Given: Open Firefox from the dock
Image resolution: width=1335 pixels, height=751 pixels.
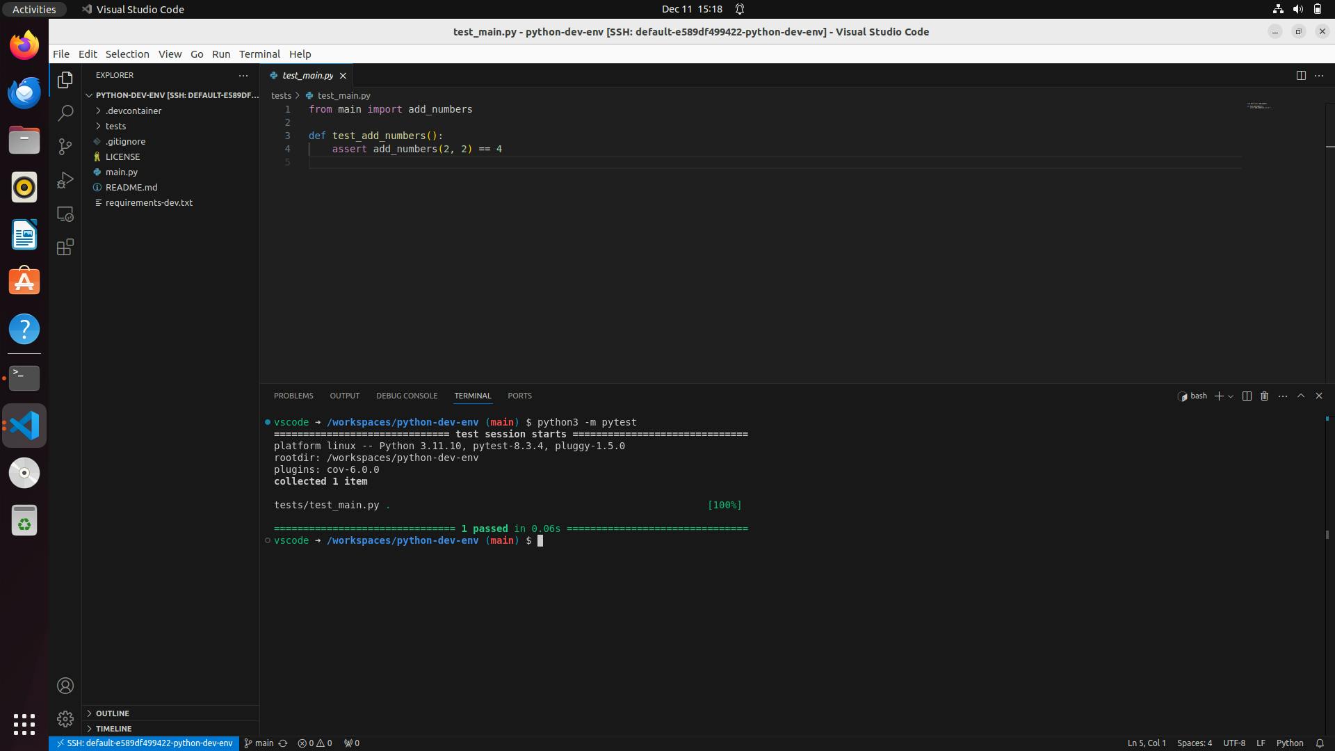Looking at the screenshot, I should pos(24,45).
